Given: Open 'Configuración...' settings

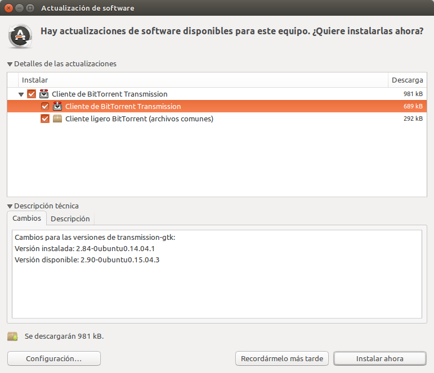Looking at the screenshot, I should click(54, 358).
